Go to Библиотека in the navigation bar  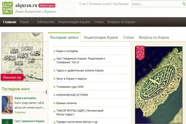coord(46,22)
